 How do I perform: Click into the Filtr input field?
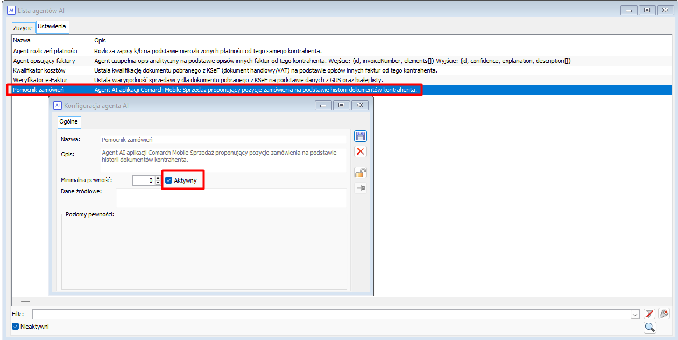pos(331,314)
